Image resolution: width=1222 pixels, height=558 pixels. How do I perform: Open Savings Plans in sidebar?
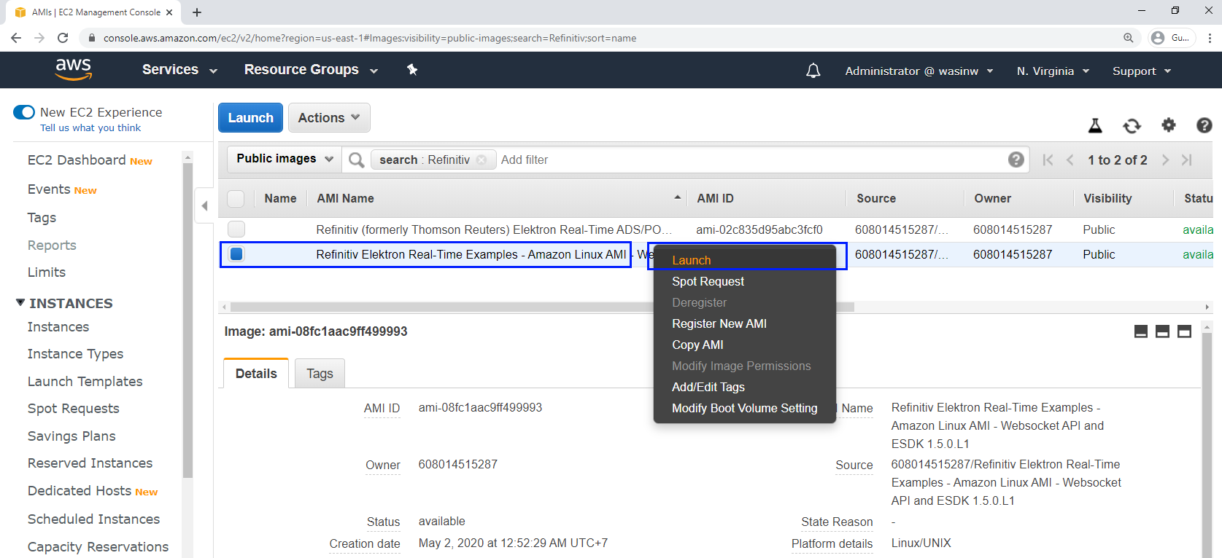pyautogui.click(x=71, y=436)
